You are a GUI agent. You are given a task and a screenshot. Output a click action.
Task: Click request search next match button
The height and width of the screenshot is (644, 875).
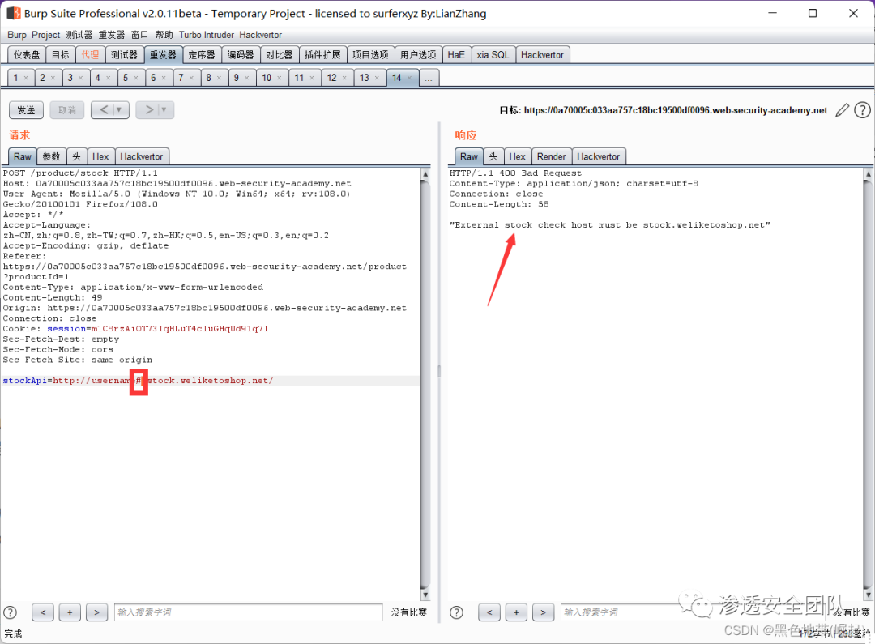click(96, 612)
